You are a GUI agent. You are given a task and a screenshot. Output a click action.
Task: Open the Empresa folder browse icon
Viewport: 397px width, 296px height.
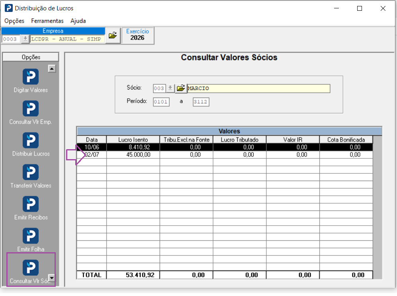pyautogui.click(x=113, y=35)
